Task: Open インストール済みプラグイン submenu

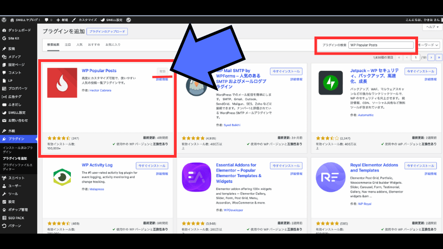Action: pos(18,149)
